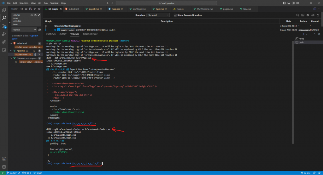Toggle Replace field chevron
The image size is (323, 175).
[10, 22]
